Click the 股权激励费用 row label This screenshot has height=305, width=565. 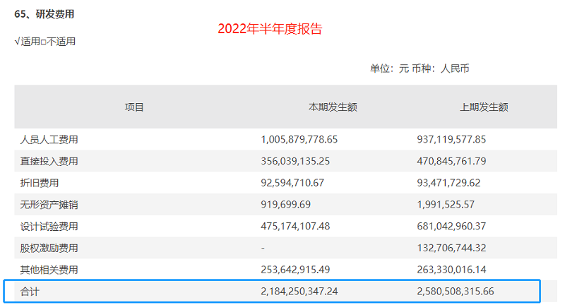pyautogui.click(x=49, y=249)
